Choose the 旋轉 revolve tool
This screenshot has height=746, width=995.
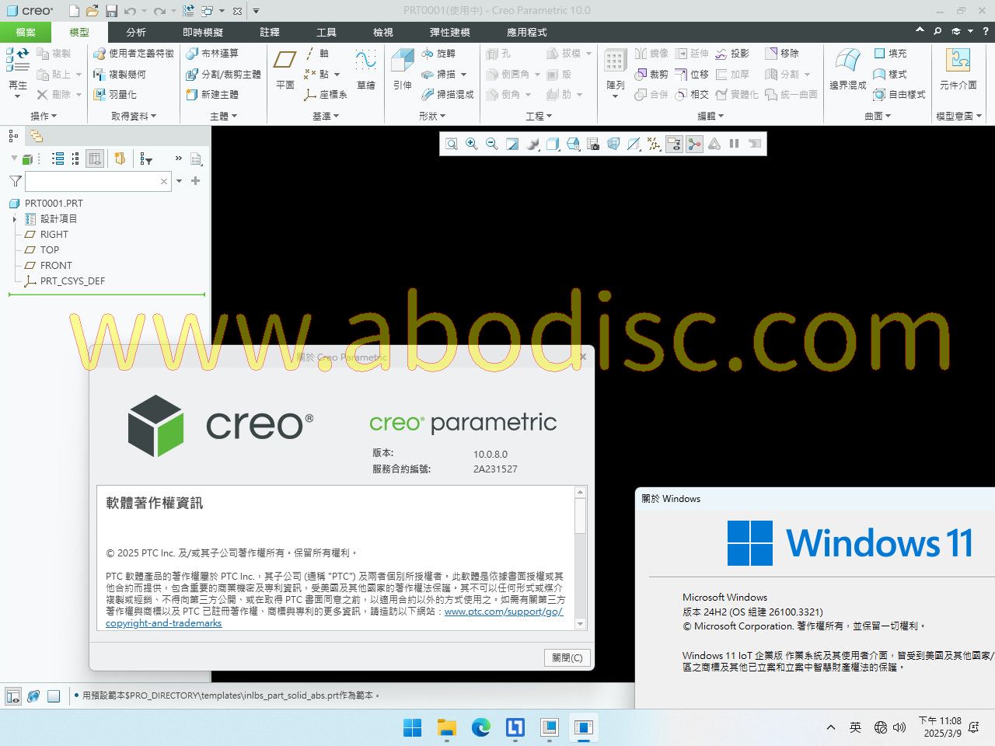pyautogui.click(x=438, y=54)
